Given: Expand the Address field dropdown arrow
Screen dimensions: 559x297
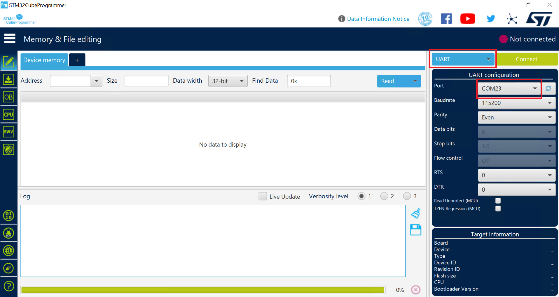Looking at the screenshot, I should coord(97,81).
